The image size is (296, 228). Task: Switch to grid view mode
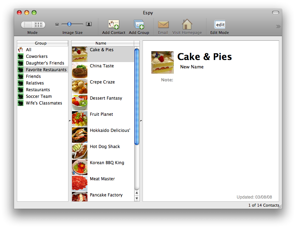39,25
